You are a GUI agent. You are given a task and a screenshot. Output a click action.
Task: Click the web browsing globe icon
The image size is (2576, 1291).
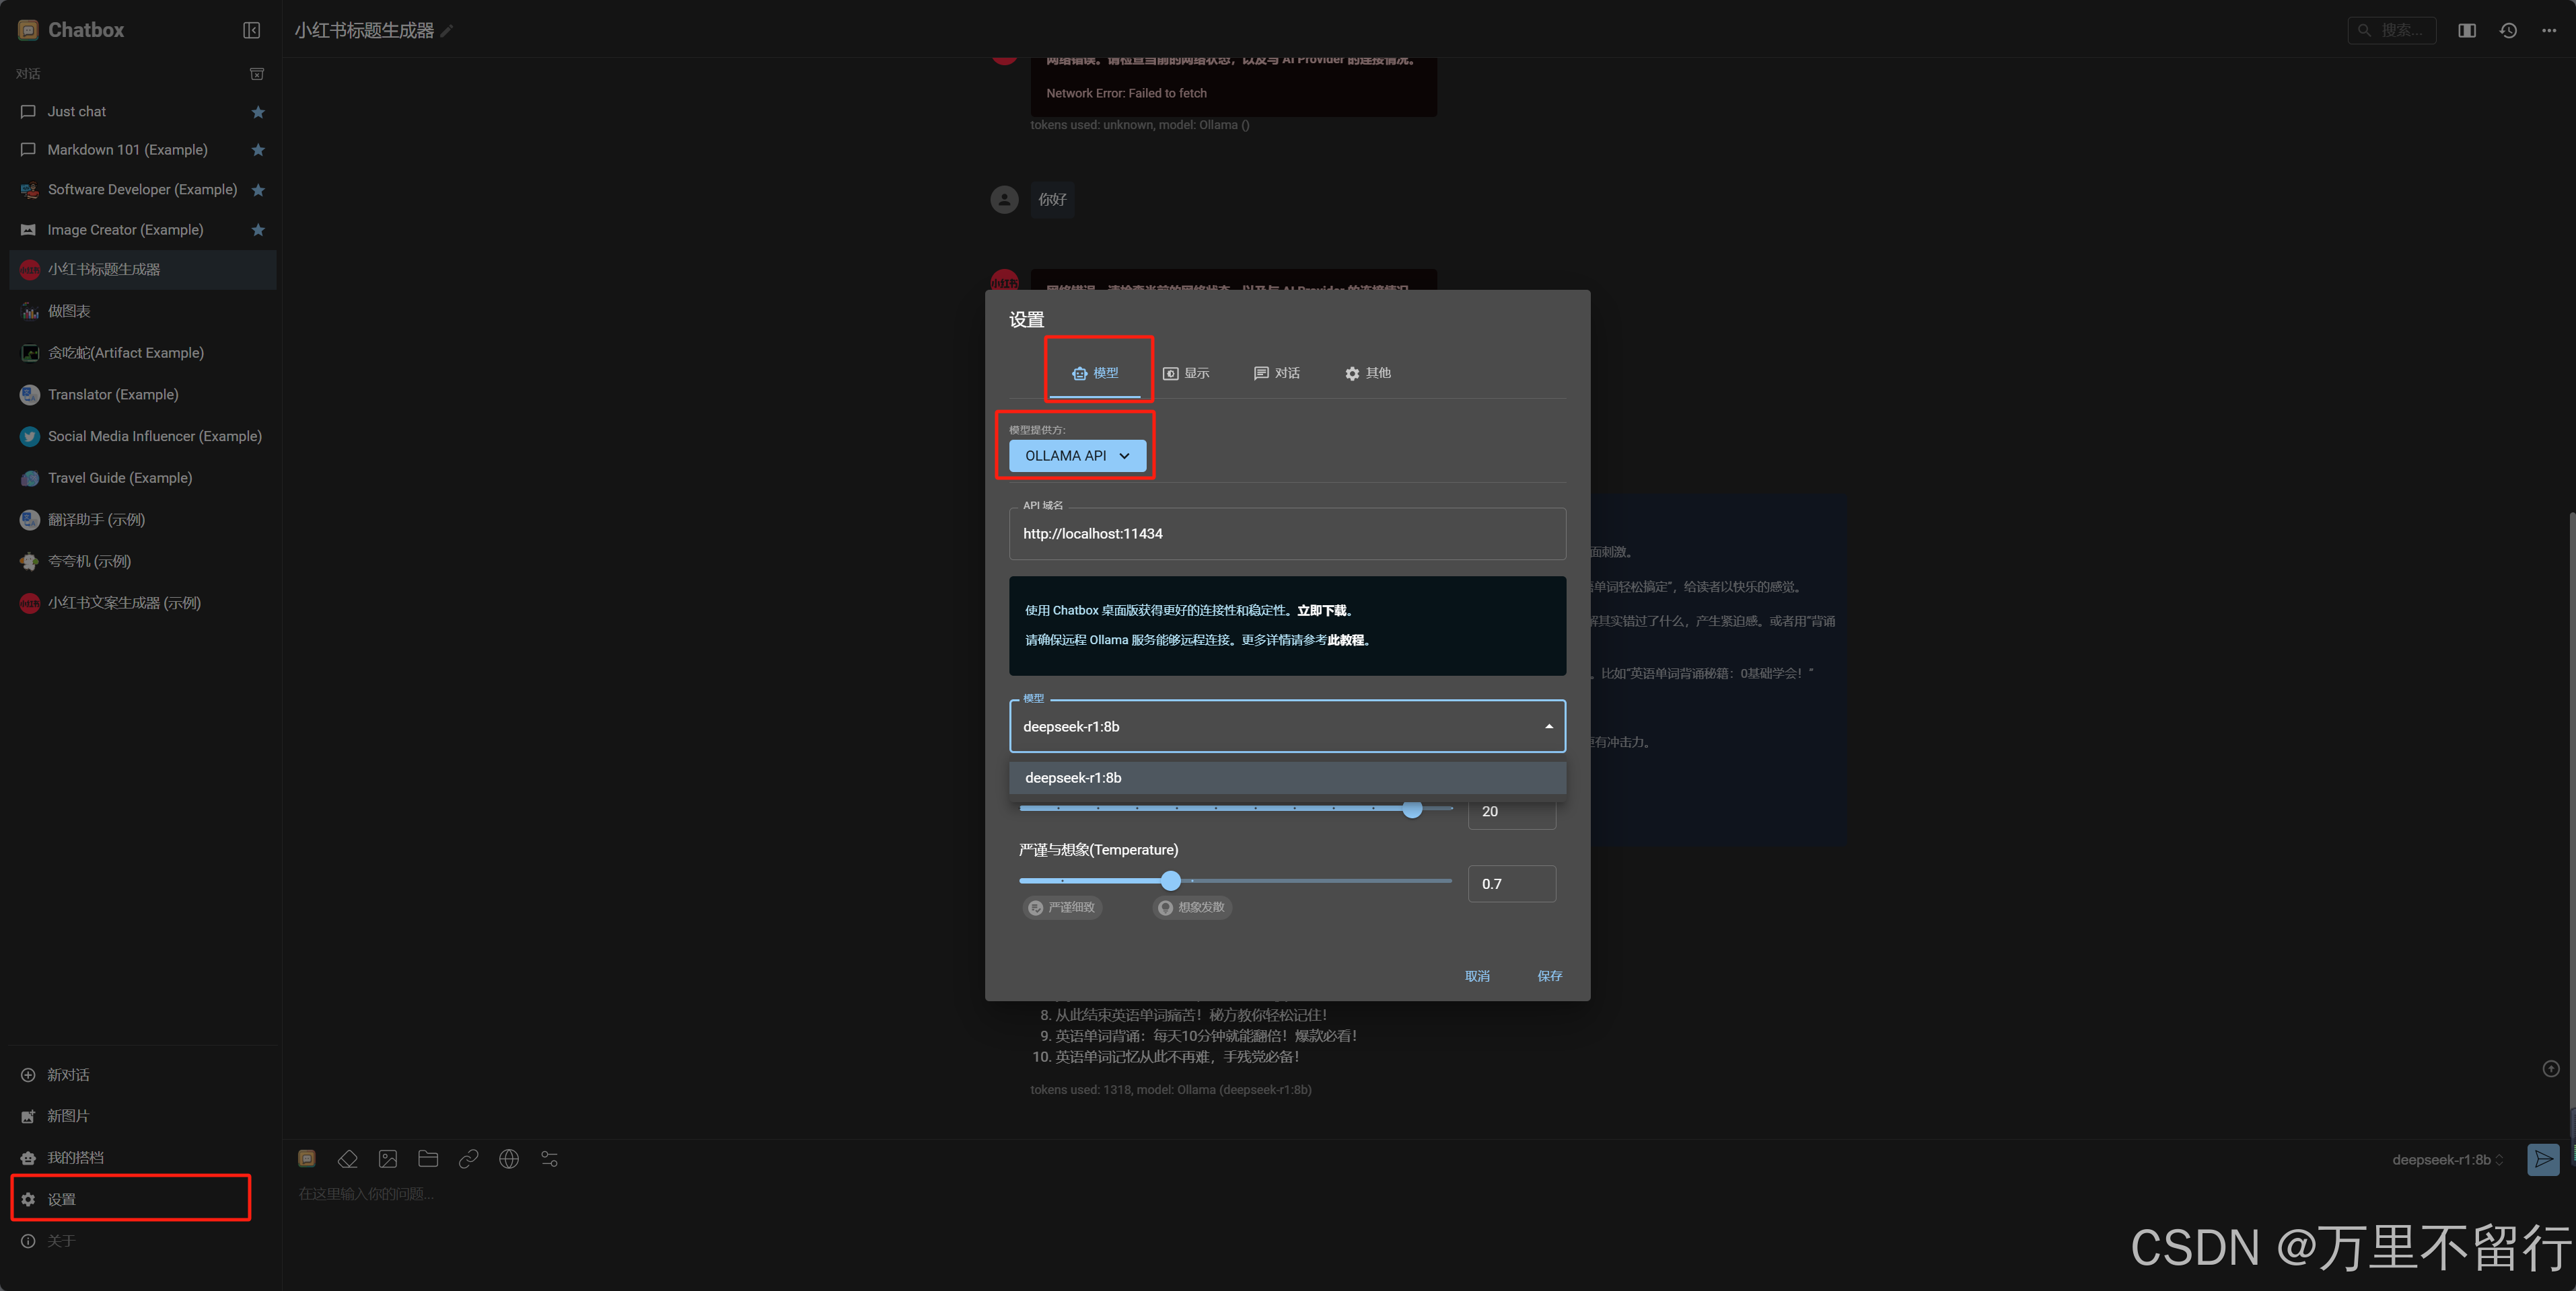(509, 1159)
